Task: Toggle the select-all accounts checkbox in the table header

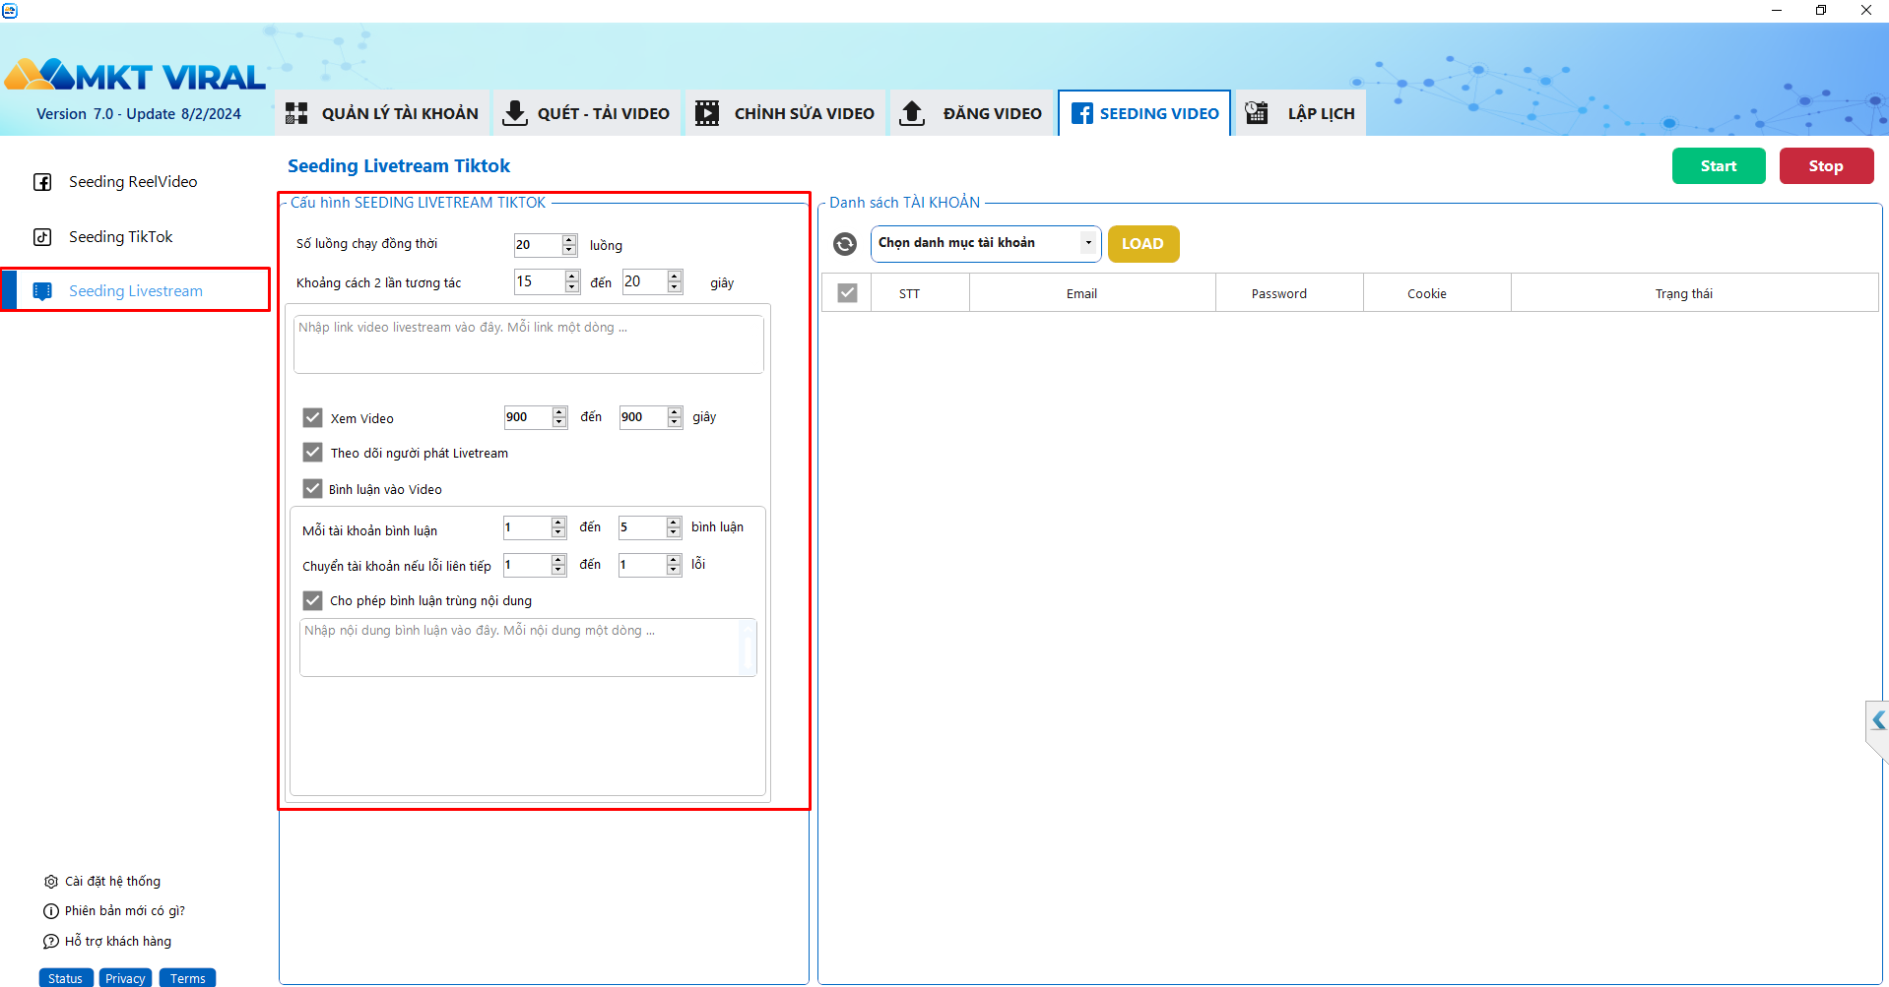Action: (x=847, y=293)
